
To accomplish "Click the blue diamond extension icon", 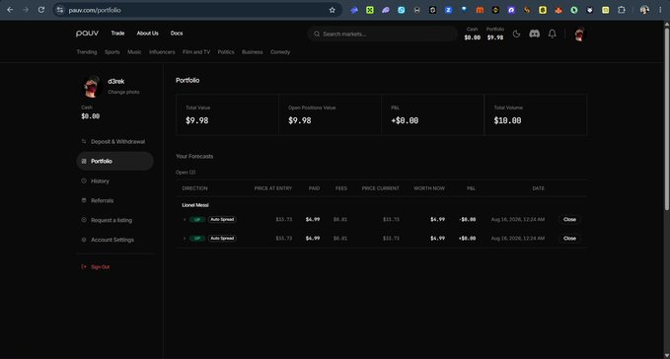I will pyautogui.click(x=464, y=10).
